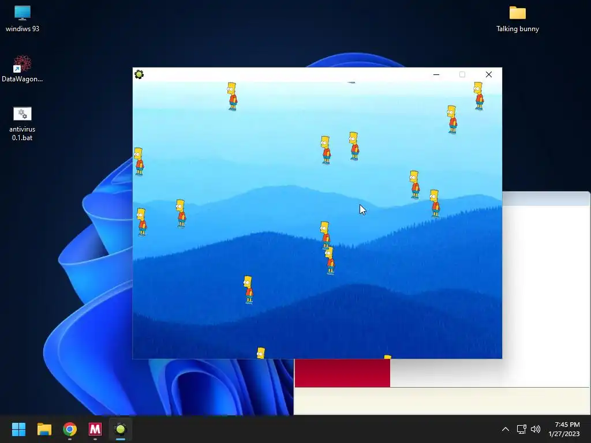
Task: Minimize the Bart Simpson window
Action: pyautogui.click(x=436, y=74)
